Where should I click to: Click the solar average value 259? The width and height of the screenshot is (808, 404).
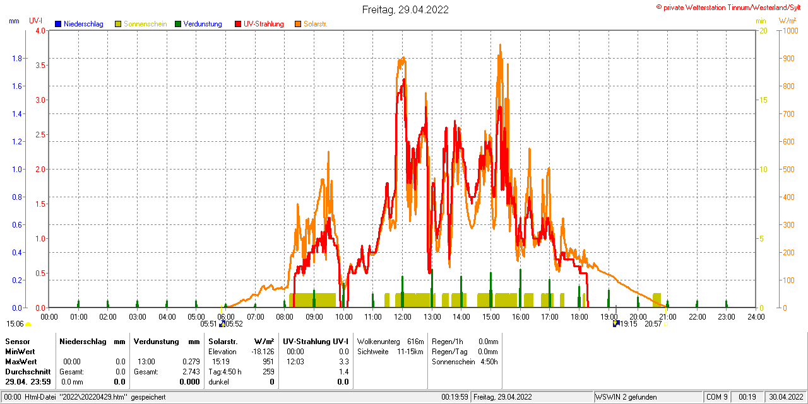point(268,372)
